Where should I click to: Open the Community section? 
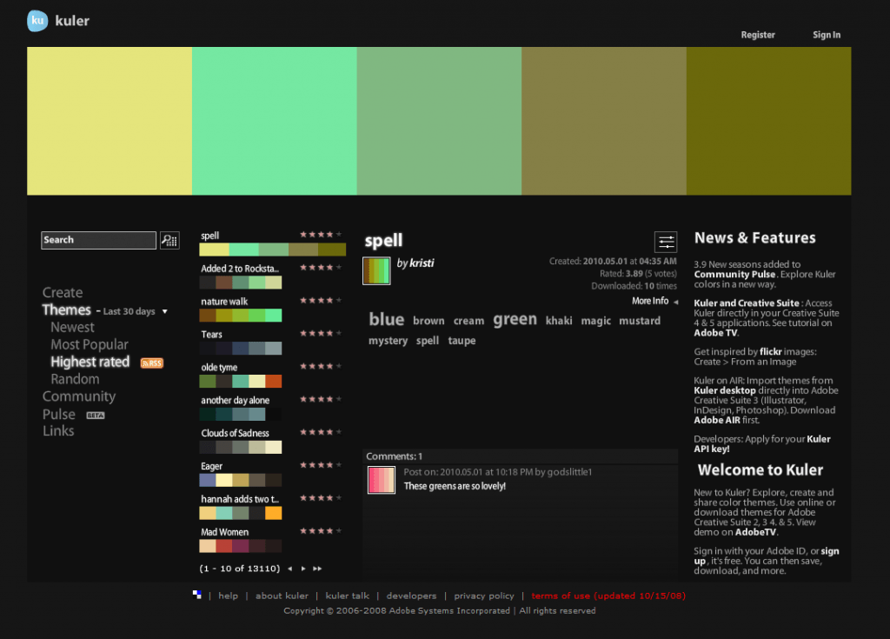tap(79, 396)
